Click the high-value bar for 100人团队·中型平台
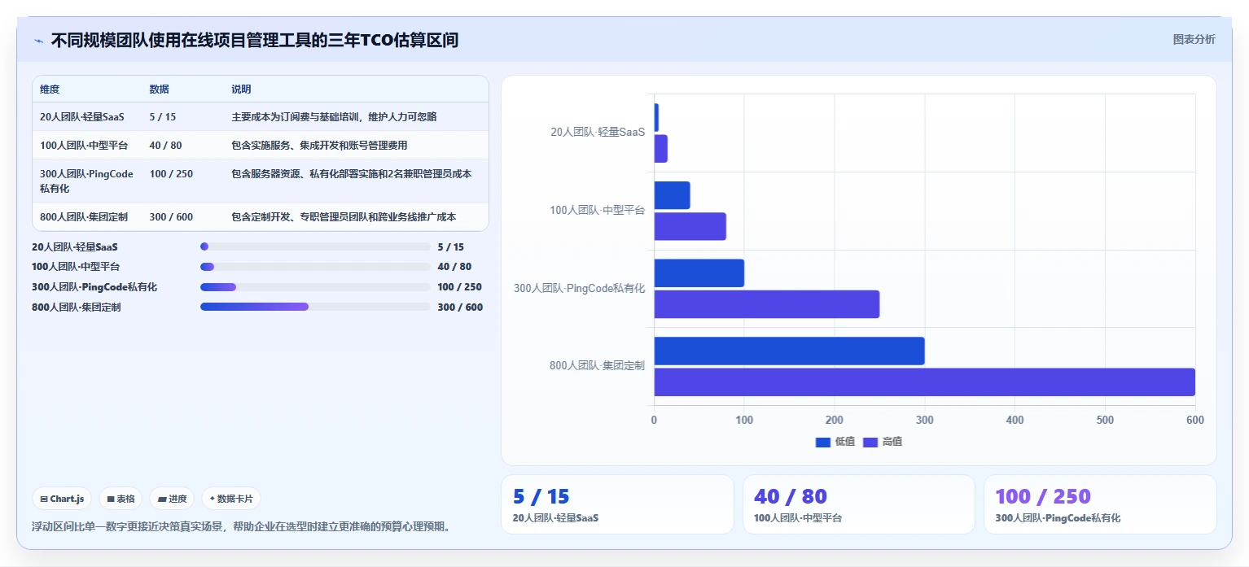The height and width of the screenshot is (567, 1249). pos(690,226)
